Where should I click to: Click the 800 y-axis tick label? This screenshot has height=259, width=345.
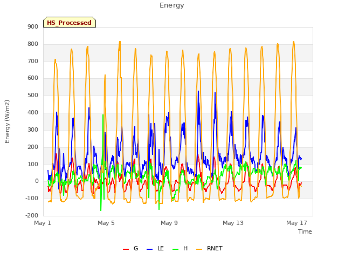(33, 44)
